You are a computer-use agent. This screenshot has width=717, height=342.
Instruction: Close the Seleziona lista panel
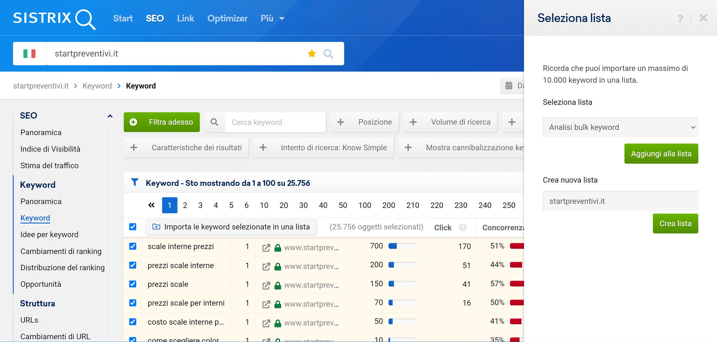(x=703, y=18)
